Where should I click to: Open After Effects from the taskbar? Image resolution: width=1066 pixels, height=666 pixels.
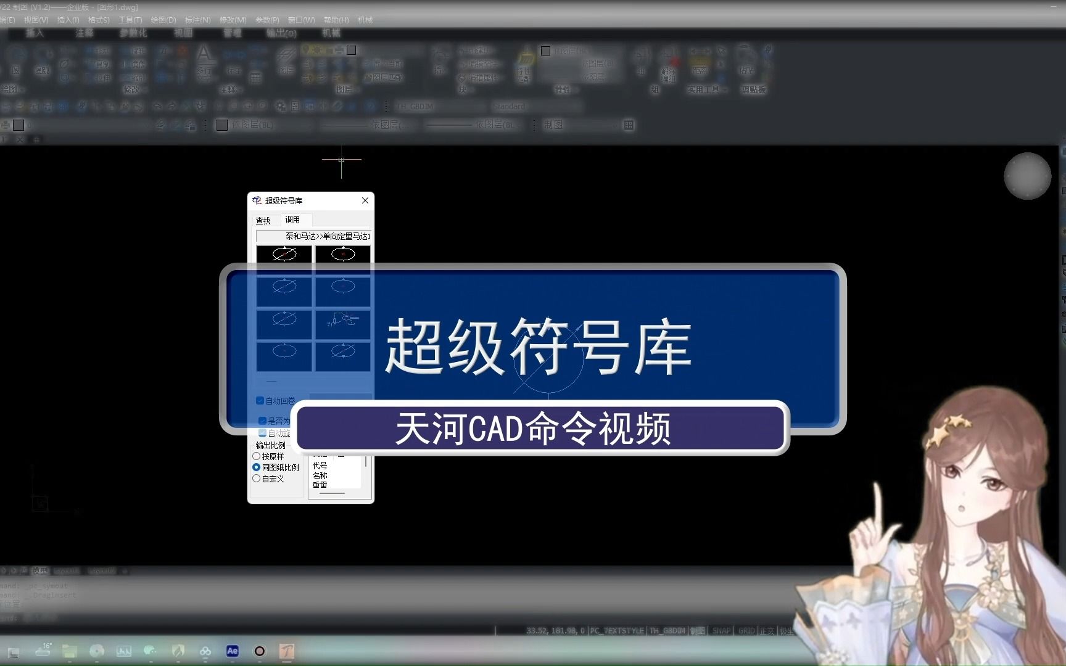pos(233,651)
